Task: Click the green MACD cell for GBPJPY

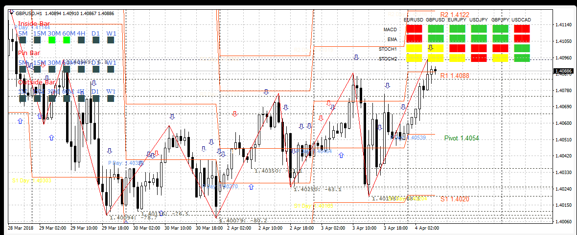Action: pos(501,29)
